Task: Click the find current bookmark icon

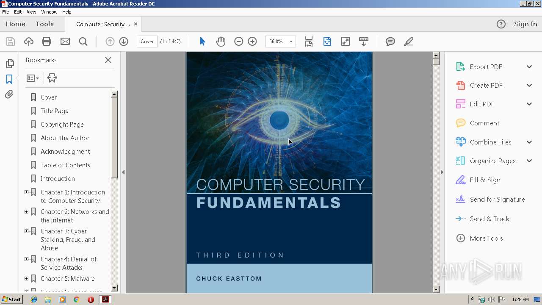Action: click(52, 78)
